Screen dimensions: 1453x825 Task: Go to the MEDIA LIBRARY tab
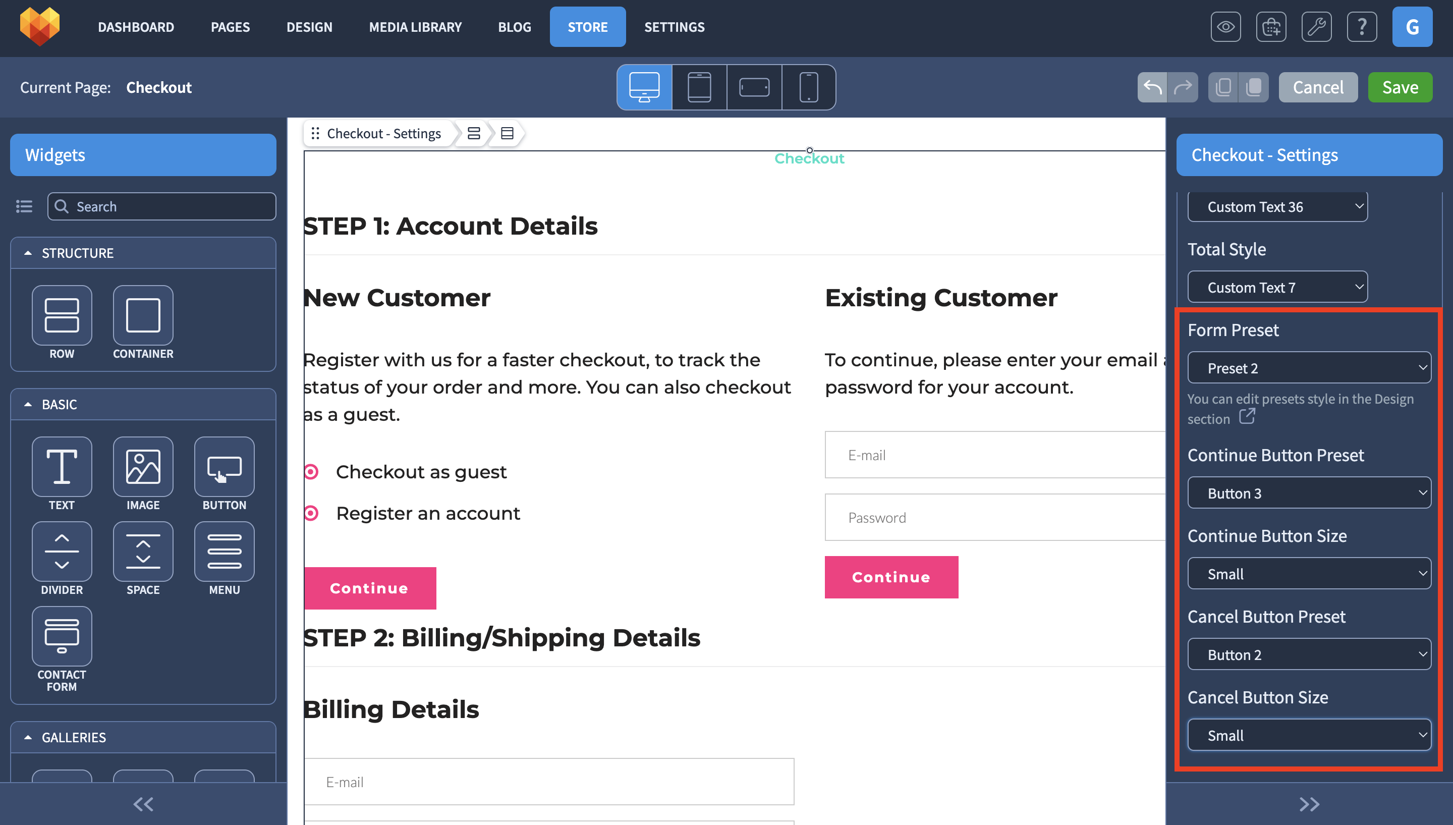tap(415, 27)
